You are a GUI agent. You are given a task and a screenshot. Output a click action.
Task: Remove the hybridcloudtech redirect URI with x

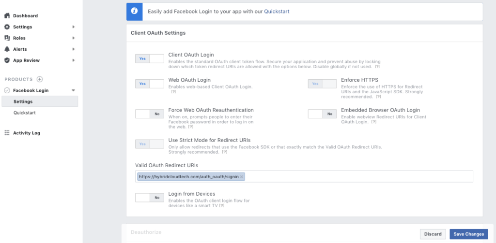tap(242, 177)
